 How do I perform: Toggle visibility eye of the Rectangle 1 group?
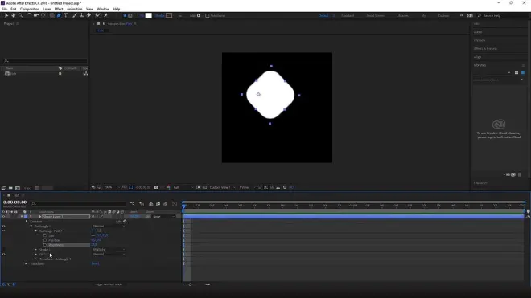point(4,227)
